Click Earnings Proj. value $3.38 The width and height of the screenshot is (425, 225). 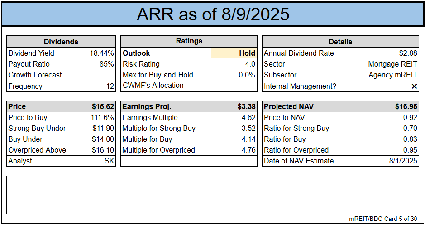(247, 106)
